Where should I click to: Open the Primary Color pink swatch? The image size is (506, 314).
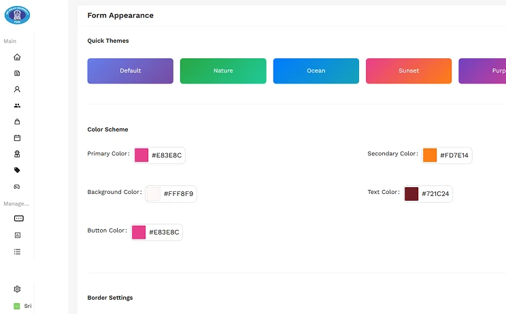(x=141, y=155)
